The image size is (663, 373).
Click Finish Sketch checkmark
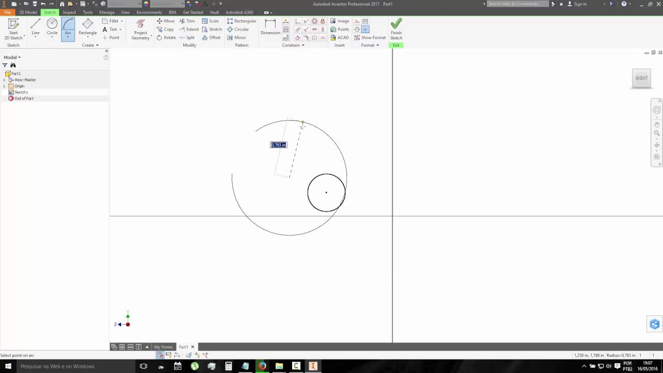(x=396, y=30)
